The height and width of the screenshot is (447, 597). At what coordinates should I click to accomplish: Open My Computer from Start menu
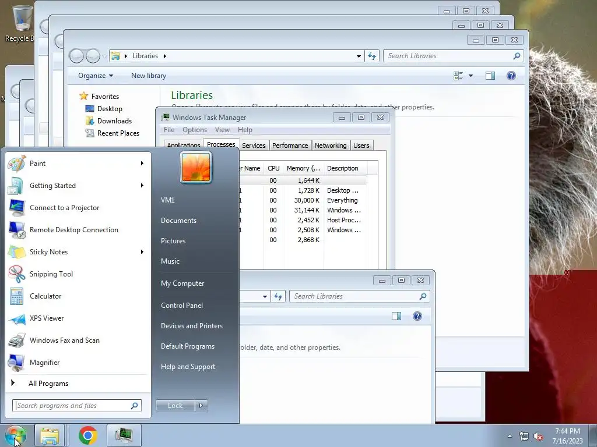(182, 283)
